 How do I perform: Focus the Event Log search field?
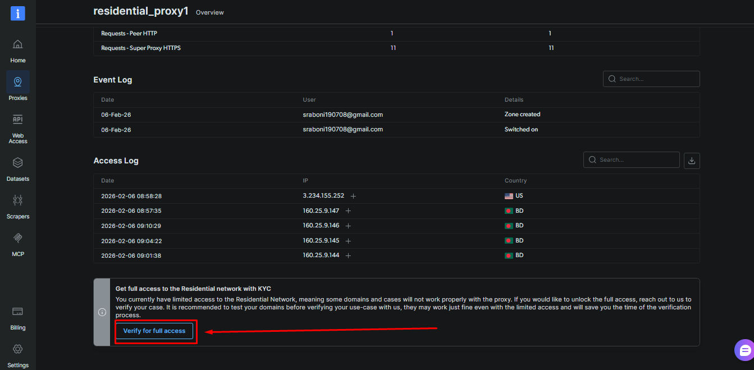[x=651, y=79]
